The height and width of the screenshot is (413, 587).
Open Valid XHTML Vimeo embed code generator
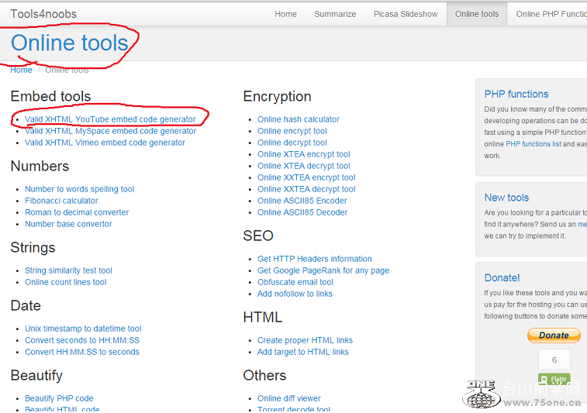pyautogui.click(x=105, y=143)
